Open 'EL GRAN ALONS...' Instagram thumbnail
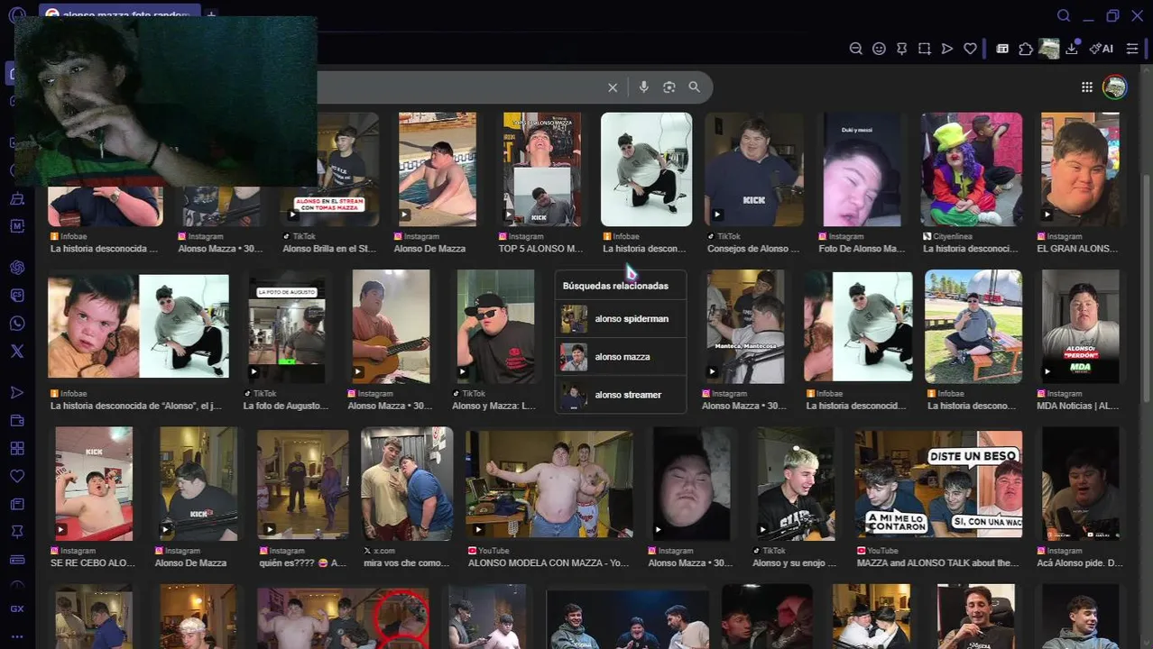The image size is (1153, 649). pos(1080,169)
